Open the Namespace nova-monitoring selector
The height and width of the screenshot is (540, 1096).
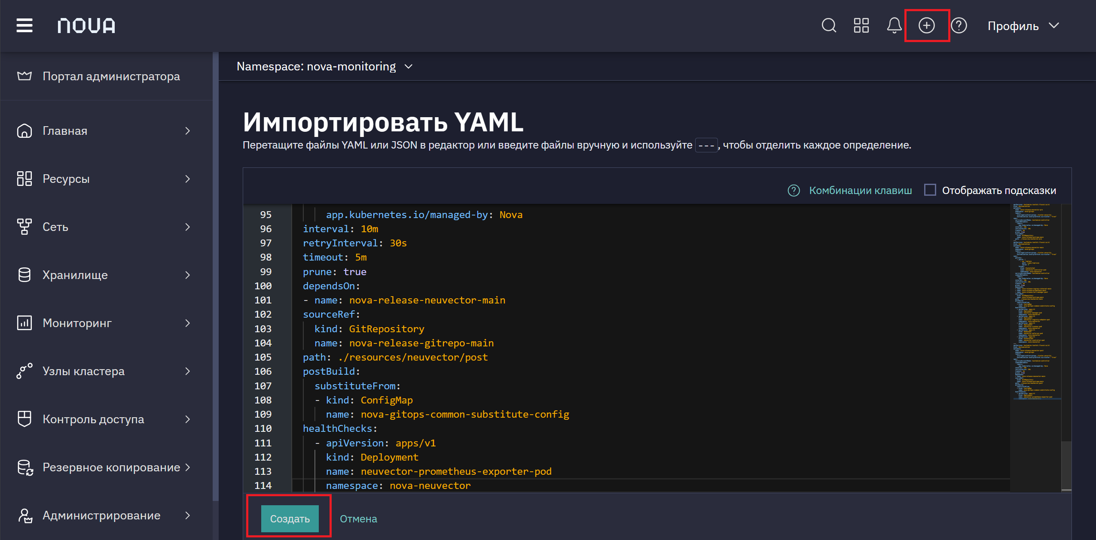click(x=325, y=67)
